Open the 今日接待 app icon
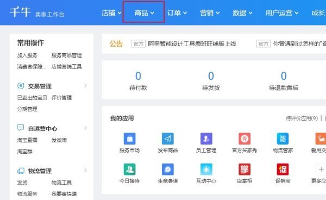 pos(129,169)
